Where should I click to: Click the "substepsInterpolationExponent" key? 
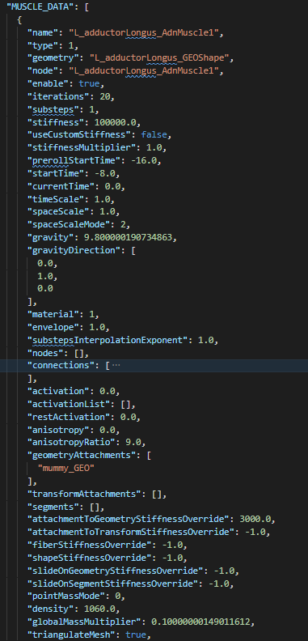click(107, 340)
